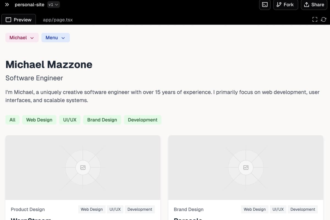Click the Brand Design card label

tap(189, 209)
